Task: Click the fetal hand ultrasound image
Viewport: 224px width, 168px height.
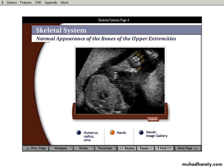Action: [120, 80]
